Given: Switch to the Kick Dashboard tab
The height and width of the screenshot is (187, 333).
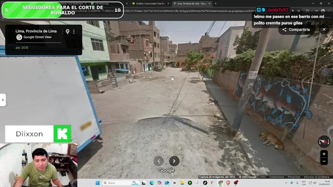Looking at the screenshot, I should (x=72, y=4).
